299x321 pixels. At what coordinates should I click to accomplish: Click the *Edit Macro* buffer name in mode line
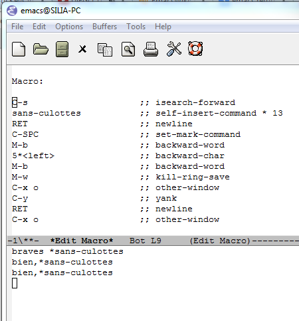(x=82, y=241)
